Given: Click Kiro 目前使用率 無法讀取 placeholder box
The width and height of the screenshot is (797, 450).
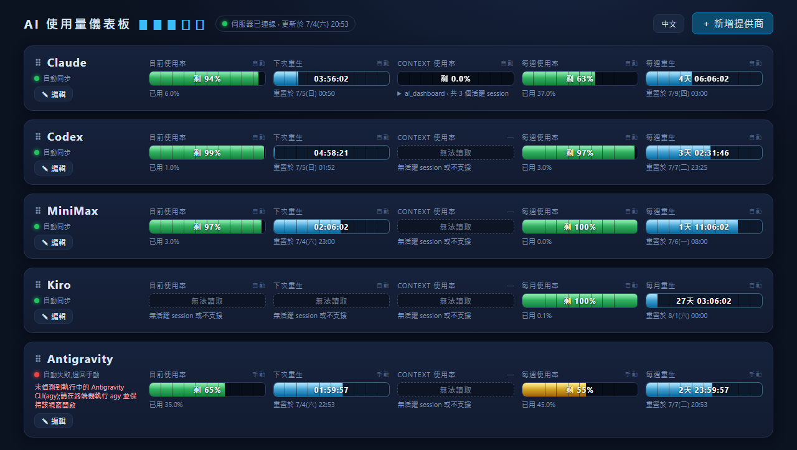Looking at the screenshot, I should click(x=207, y=301).
